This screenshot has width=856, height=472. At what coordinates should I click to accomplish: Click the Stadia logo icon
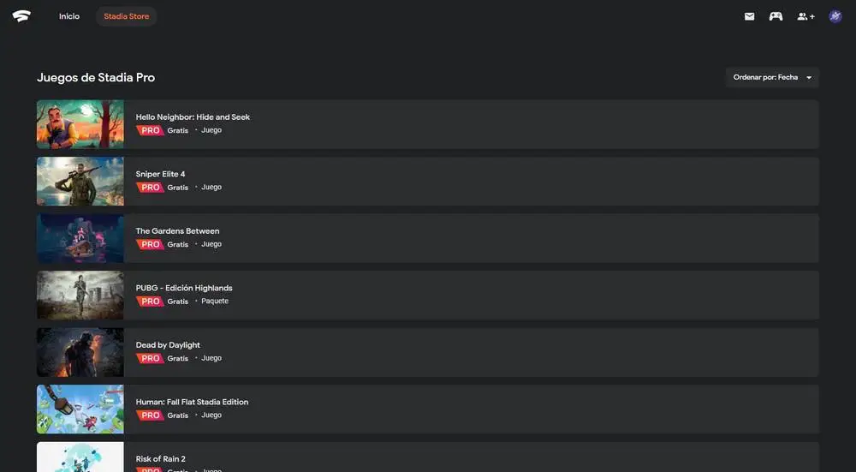coord(21,16)
